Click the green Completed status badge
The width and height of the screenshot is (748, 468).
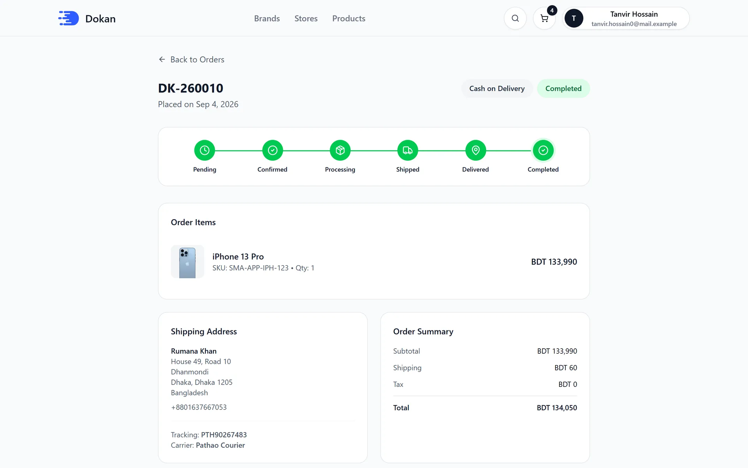(563, 89)
